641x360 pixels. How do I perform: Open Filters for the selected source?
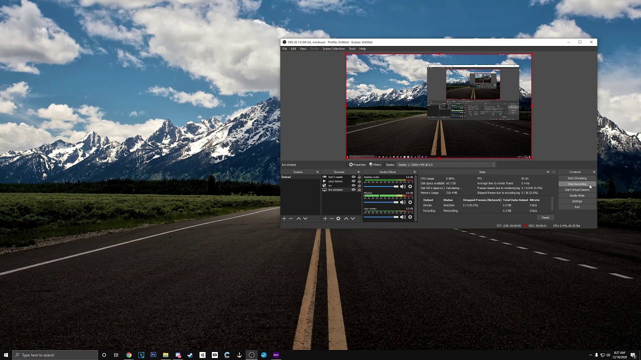pos(376,164)
